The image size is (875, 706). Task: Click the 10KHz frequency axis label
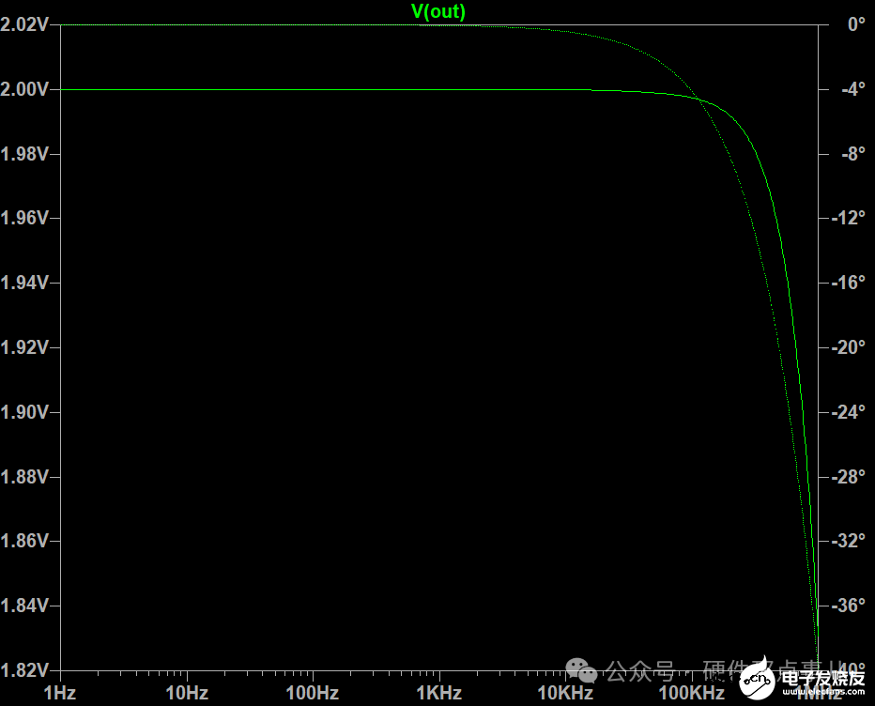click(x=565, y=693)
